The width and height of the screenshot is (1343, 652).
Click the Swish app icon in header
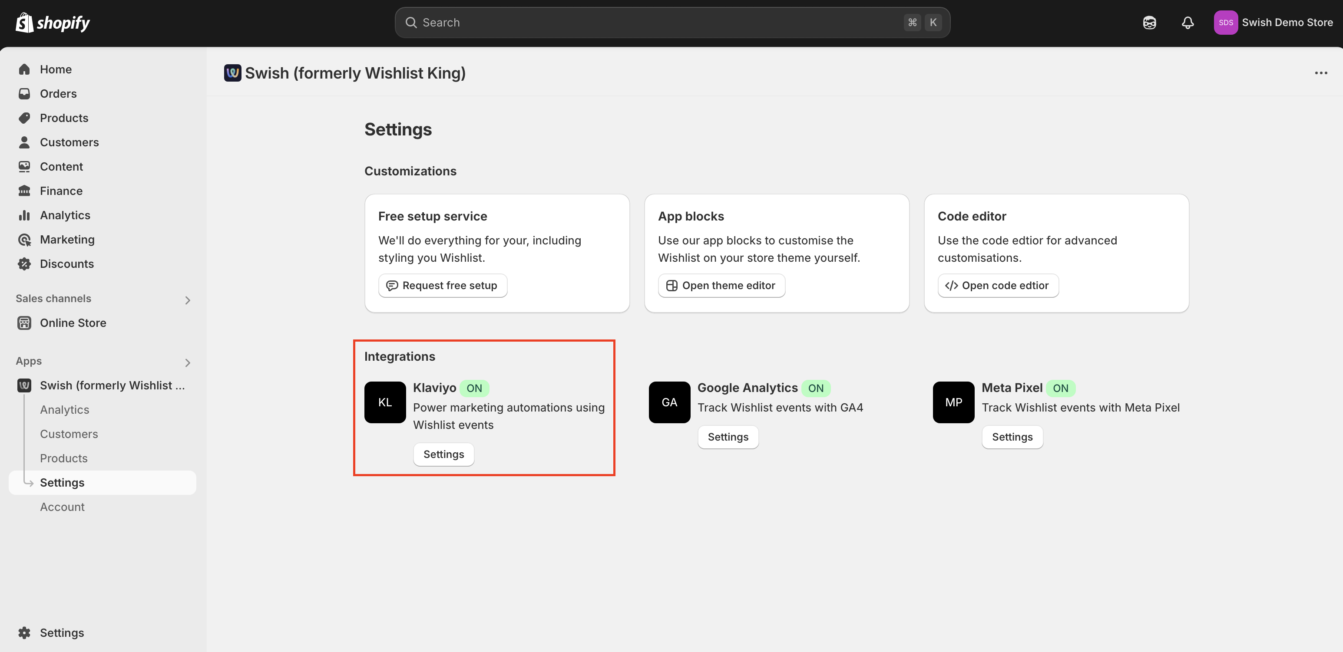click(x=232, y=73)
